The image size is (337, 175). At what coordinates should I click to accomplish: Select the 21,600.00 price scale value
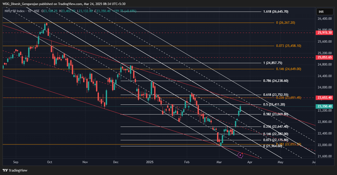(x=324, y=156)
